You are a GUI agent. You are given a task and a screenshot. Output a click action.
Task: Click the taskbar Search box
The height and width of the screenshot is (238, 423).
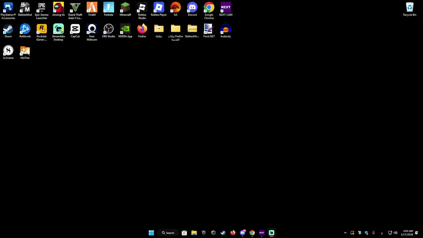pyautogui.click(x=168, y=233)
